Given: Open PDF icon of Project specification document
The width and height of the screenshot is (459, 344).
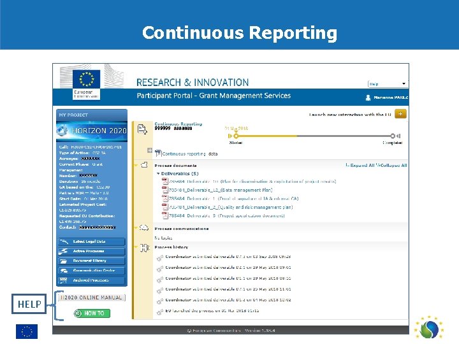Looking at the screenshot, I should click(x=165, y=215).
